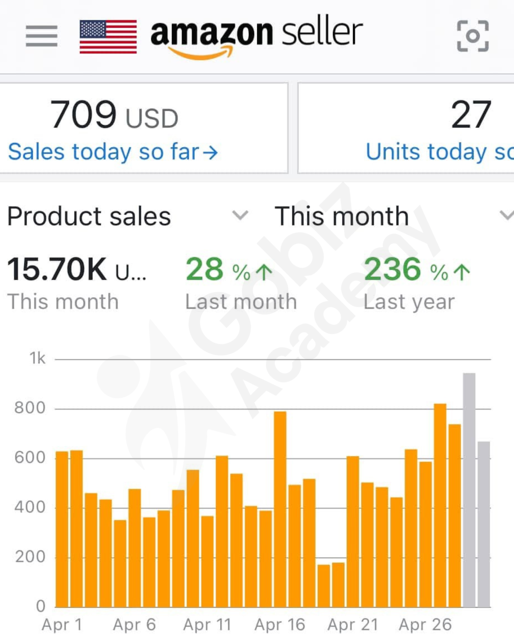Select the tallest gray bar in chart
This screenshot has height=643, width=514.
pos(469,490)
